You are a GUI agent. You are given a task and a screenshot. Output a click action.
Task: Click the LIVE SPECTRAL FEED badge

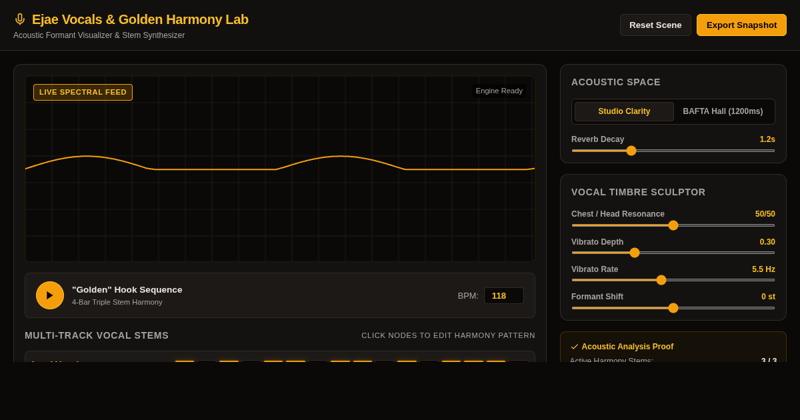83,92
